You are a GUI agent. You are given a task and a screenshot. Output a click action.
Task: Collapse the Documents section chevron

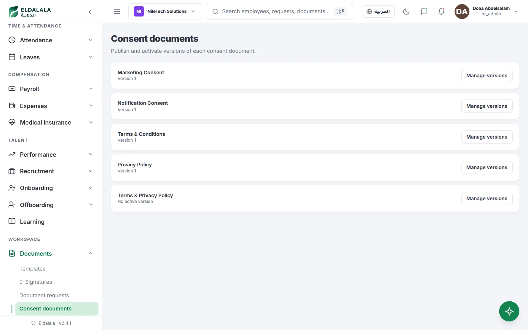click(x=91, y=253)
